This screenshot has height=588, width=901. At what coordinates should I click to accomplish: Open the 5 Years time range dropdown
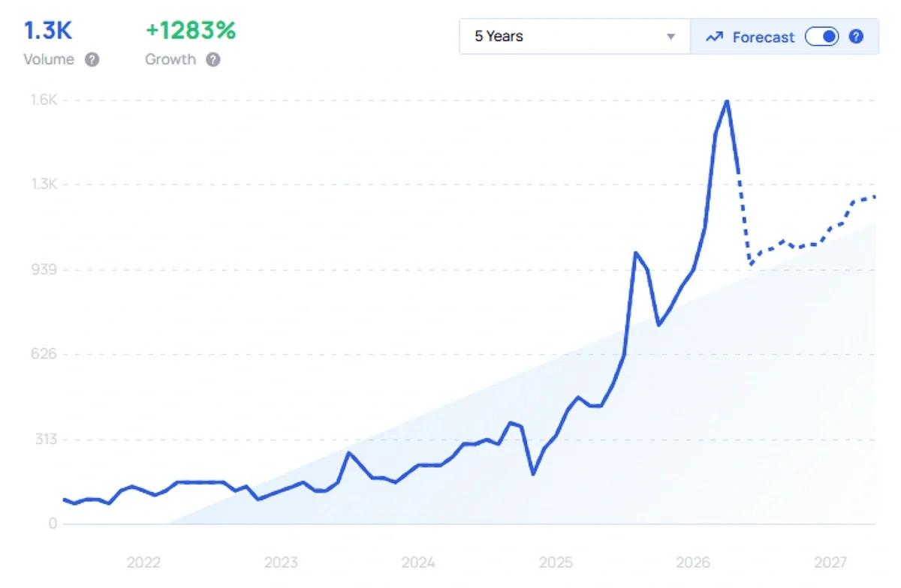pyautogui.click(x=575, y=36)
